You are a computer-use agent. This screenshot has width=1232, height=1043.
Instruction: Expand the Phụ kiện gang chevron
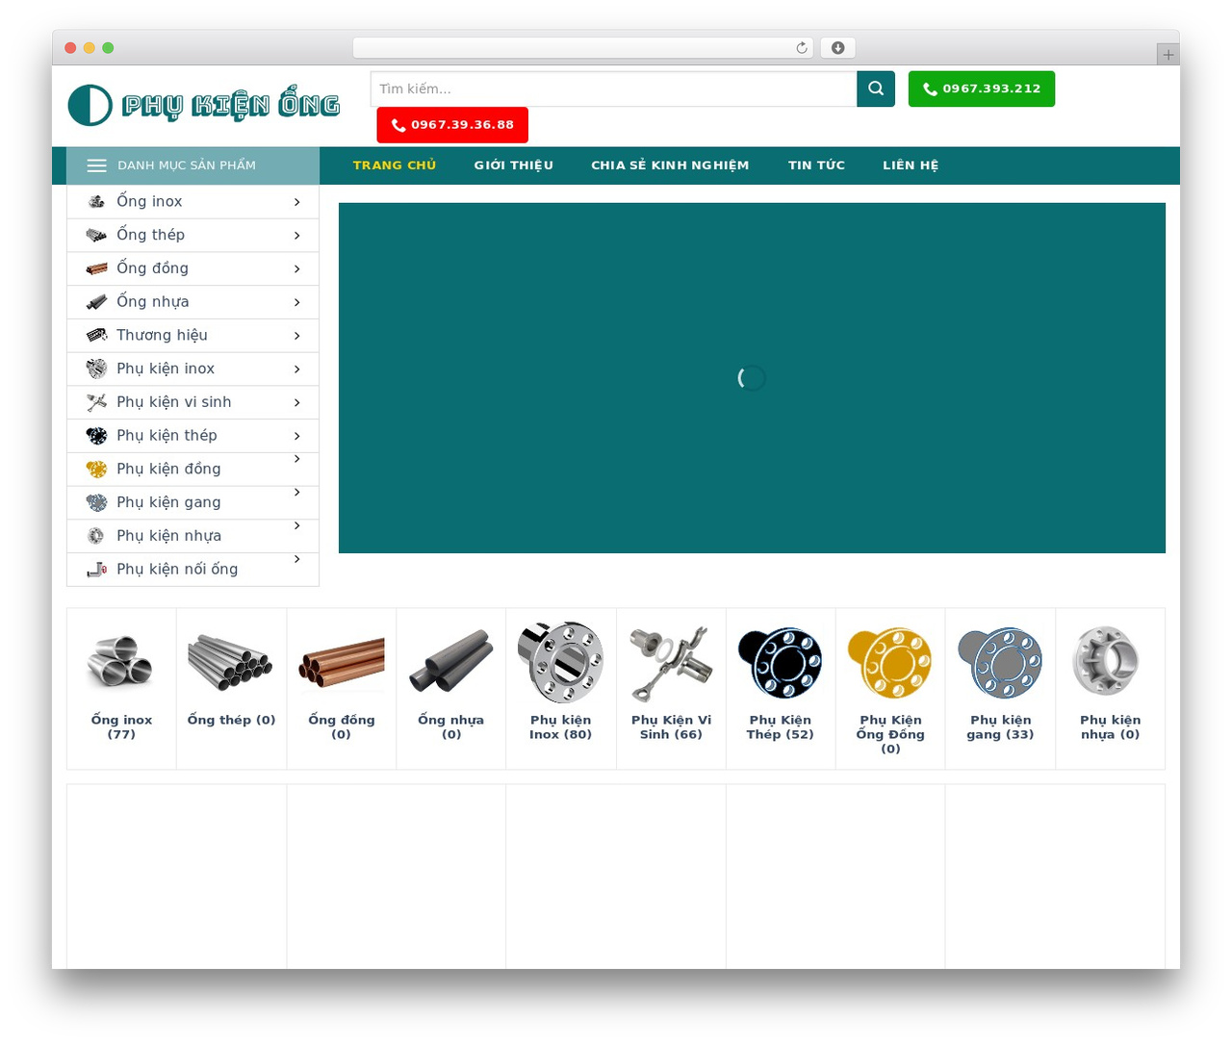click(x=297, y=493)
